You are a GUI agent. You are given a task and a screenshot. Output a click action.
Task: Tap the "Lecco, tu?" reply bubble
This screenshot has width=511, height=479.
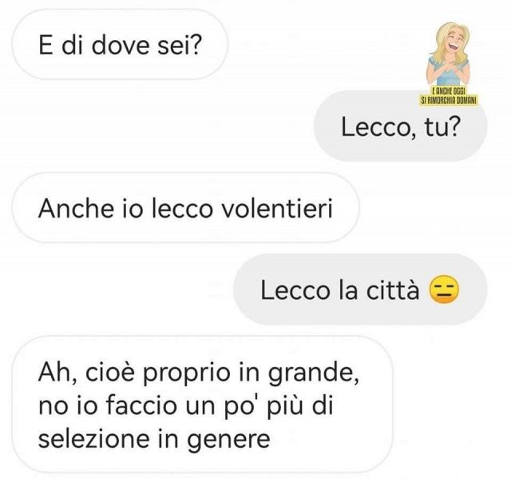point(400,126)
